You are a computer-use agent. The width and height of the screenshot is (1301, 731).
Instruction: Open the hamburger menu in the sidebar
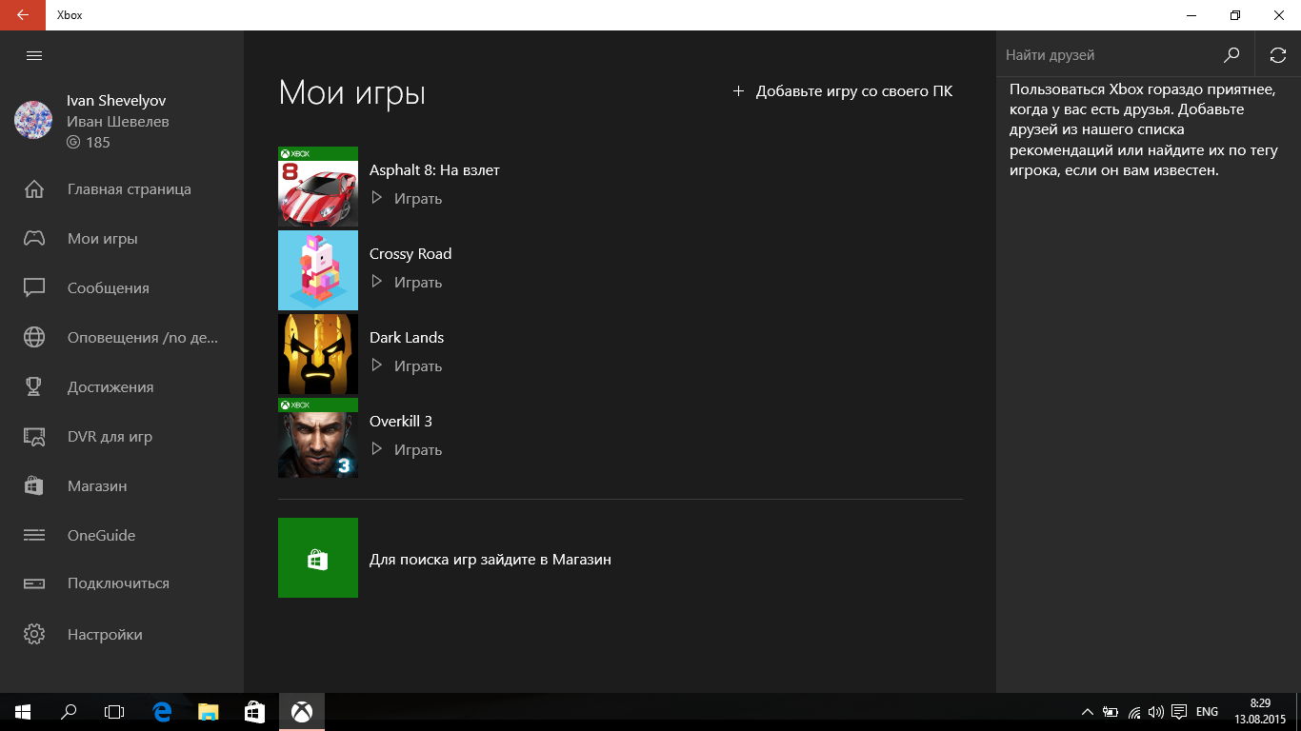click(x=34, y=55)
